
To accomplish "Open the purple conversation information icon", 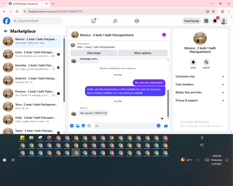I will pyautogui.click(x=164, y=35).
